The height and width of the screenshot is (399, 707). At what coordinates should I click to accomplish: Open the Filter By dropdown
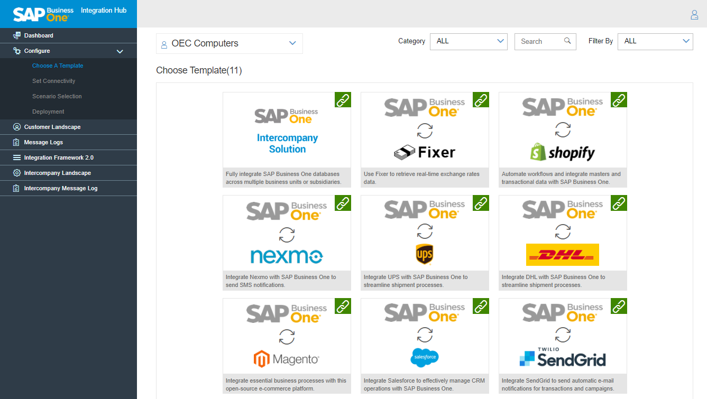tap(655, 41)
